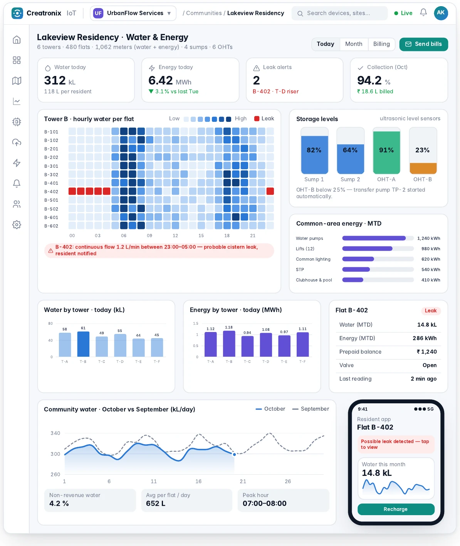Click the Water pumps energy bar
Viewport: 460px width, 546px height.
pyautogui.click(x=374, y=238)
